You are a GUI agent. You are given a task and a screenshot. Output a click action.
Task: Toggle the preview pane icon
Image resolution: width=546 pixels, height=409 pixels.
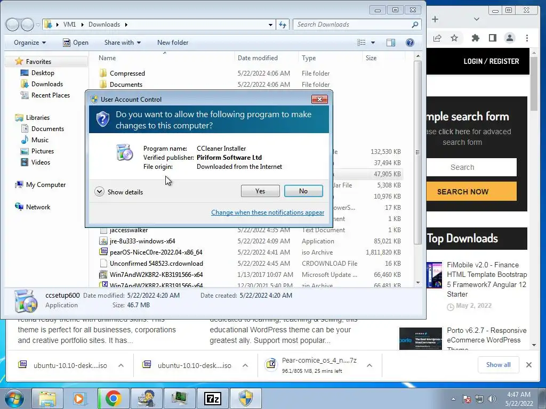pos(391,43)
